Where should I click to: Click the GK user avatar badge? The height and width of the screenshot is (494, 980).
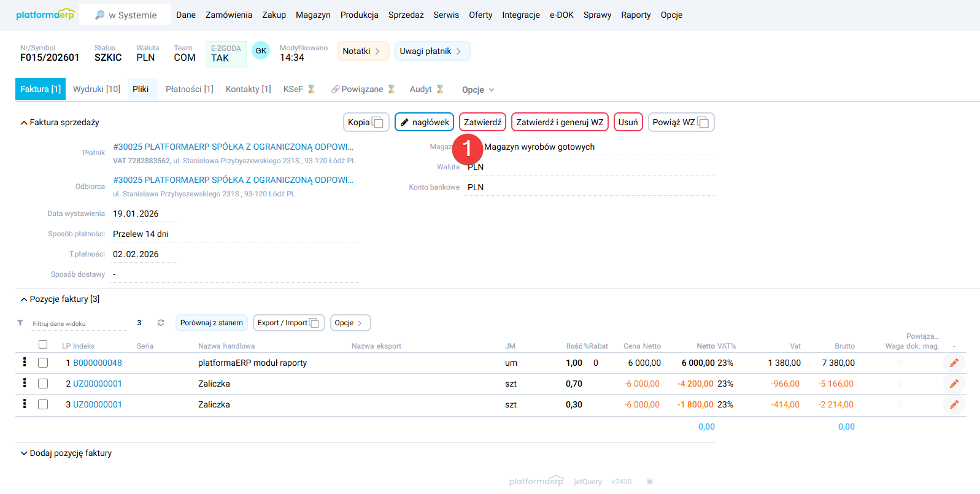pos(261,51)
